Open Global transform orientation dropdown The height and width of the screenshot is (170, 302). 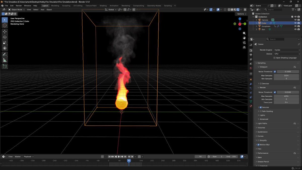pyautogui.click(x=111, y=10)
